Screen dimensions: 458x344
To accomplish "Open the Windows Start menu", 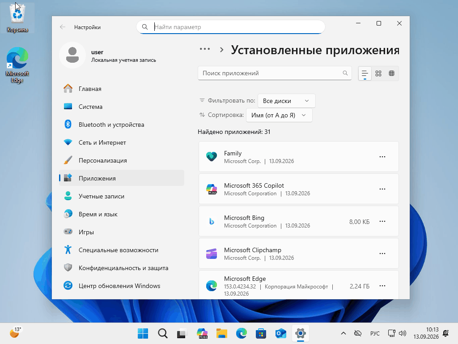I will (143, 333).
